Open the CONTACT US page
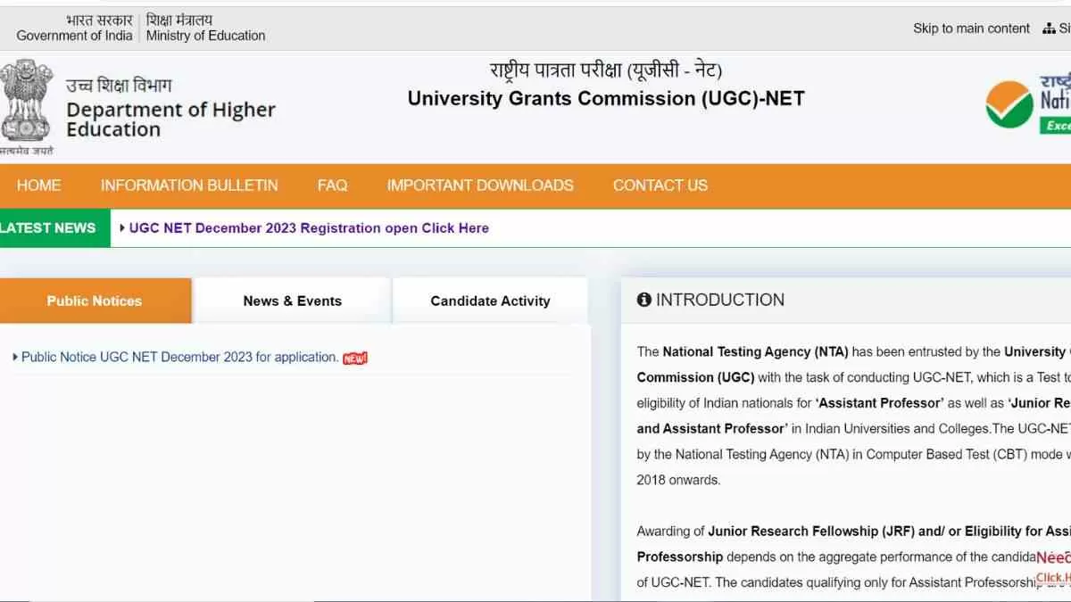The width and height of the screenshot is (1071, 602). tap(660, 186)
